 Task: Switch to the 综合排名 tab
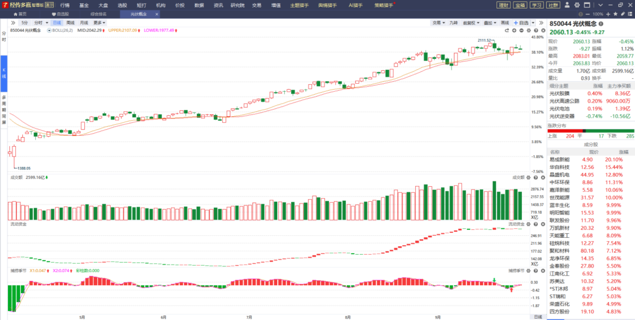click(98, 14)
